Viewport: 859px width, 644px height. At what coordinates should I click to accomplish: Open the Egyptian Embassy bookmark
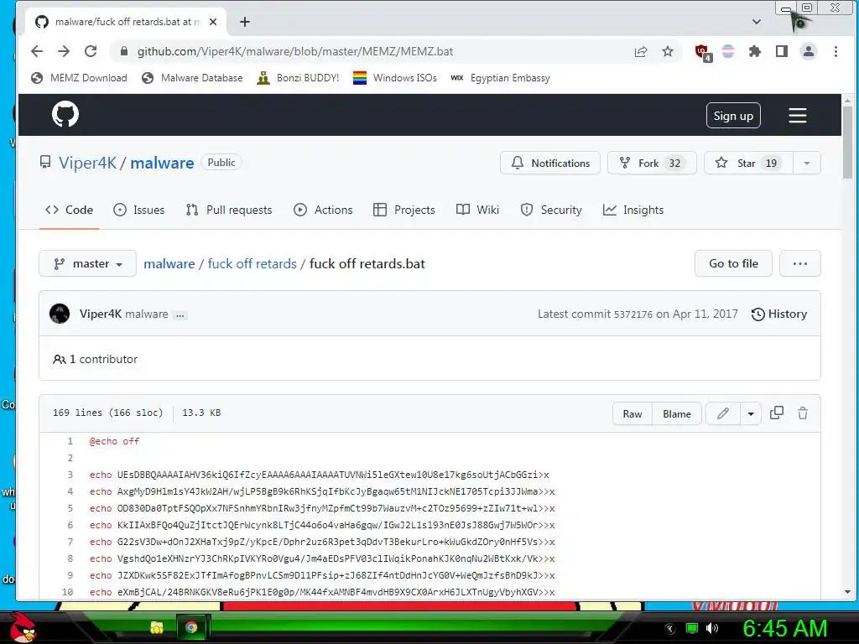[x=500, y=78]
